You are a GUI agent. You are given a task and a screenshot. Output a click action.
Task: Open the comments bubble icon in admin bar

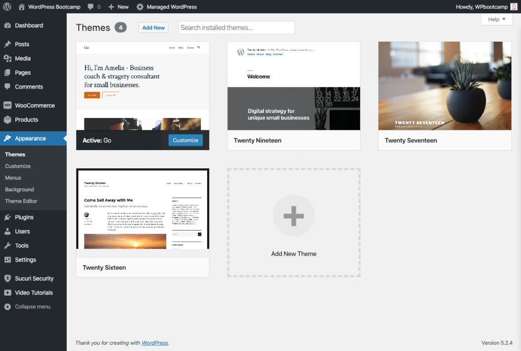click(91, 7)
